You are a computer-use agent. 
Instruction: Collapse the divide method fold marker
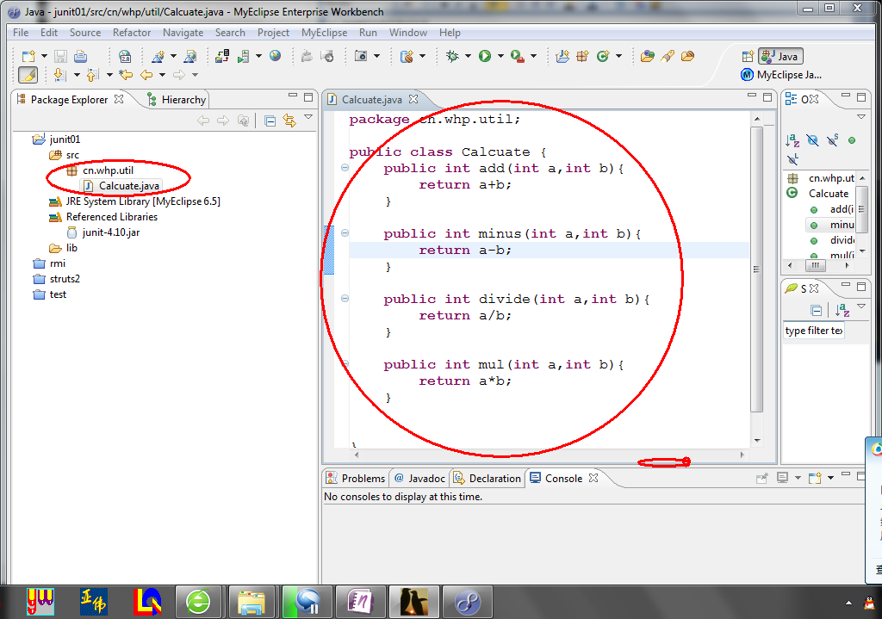pyautogui.click(x=345, y=299)
